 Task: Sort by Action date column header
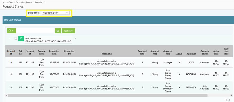coord(216,52)
